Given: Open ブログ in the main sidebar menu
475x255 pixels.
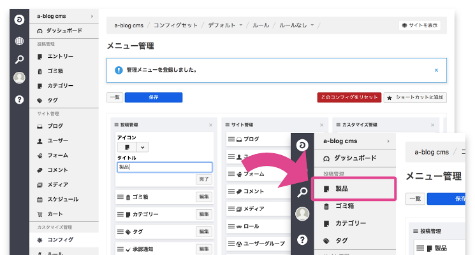Looking at the screenshot, I should (64, 126).
